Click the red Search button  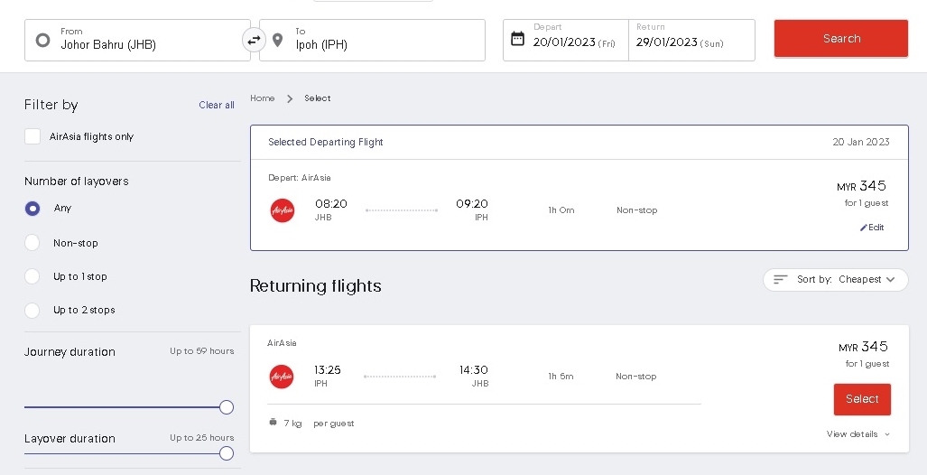[x=840, y=39]
